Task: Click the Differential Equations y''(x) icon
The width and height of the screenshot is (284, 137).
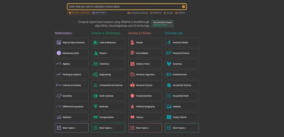Action: (x=59, y=106)
